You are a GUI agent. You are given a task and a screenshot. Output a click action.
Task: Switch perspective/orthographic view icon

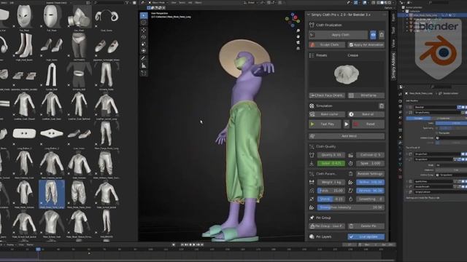click(298, 48)
